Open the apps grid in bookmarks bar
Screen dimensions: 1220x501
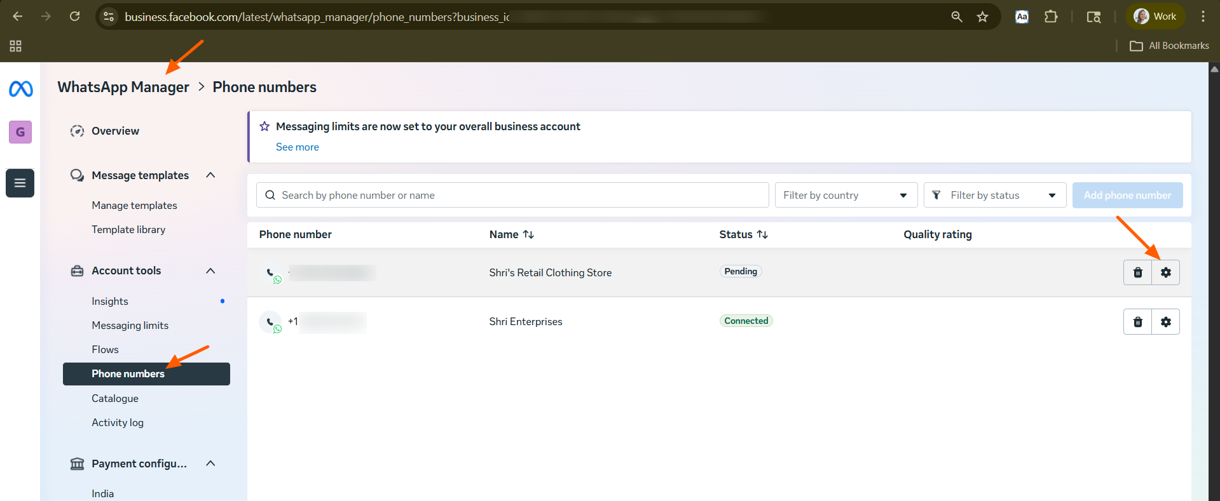tap(16, 46)
